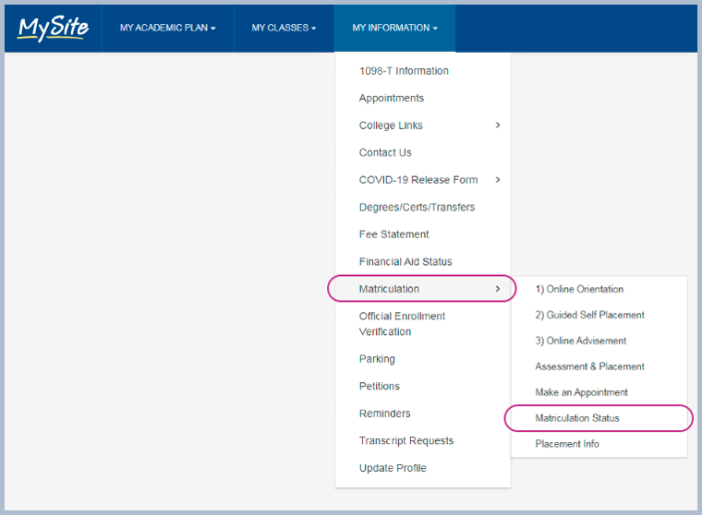
Task: View the Fee Statement
Action: tap(393, 234)
